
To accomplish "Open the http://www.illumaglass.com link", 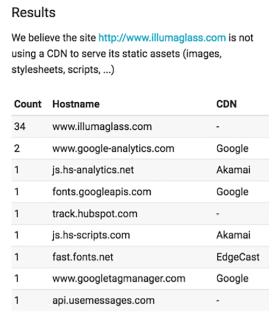I will pyautogui.click(x=162, y=38).
